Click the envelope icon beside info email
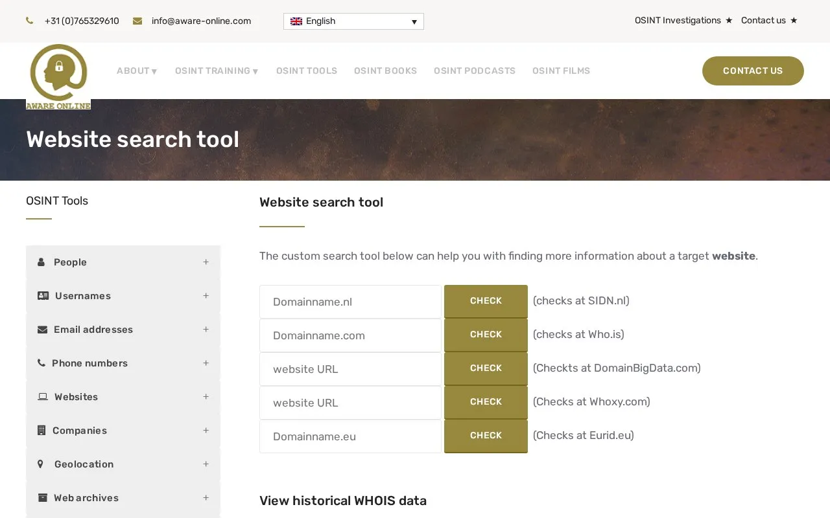This screenshot has width=830, height=518. (137, 21)
